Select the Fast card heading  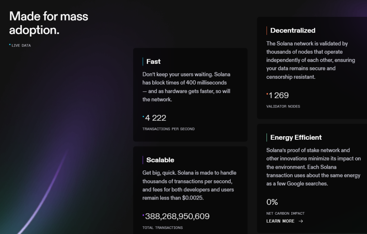(153, 62)
